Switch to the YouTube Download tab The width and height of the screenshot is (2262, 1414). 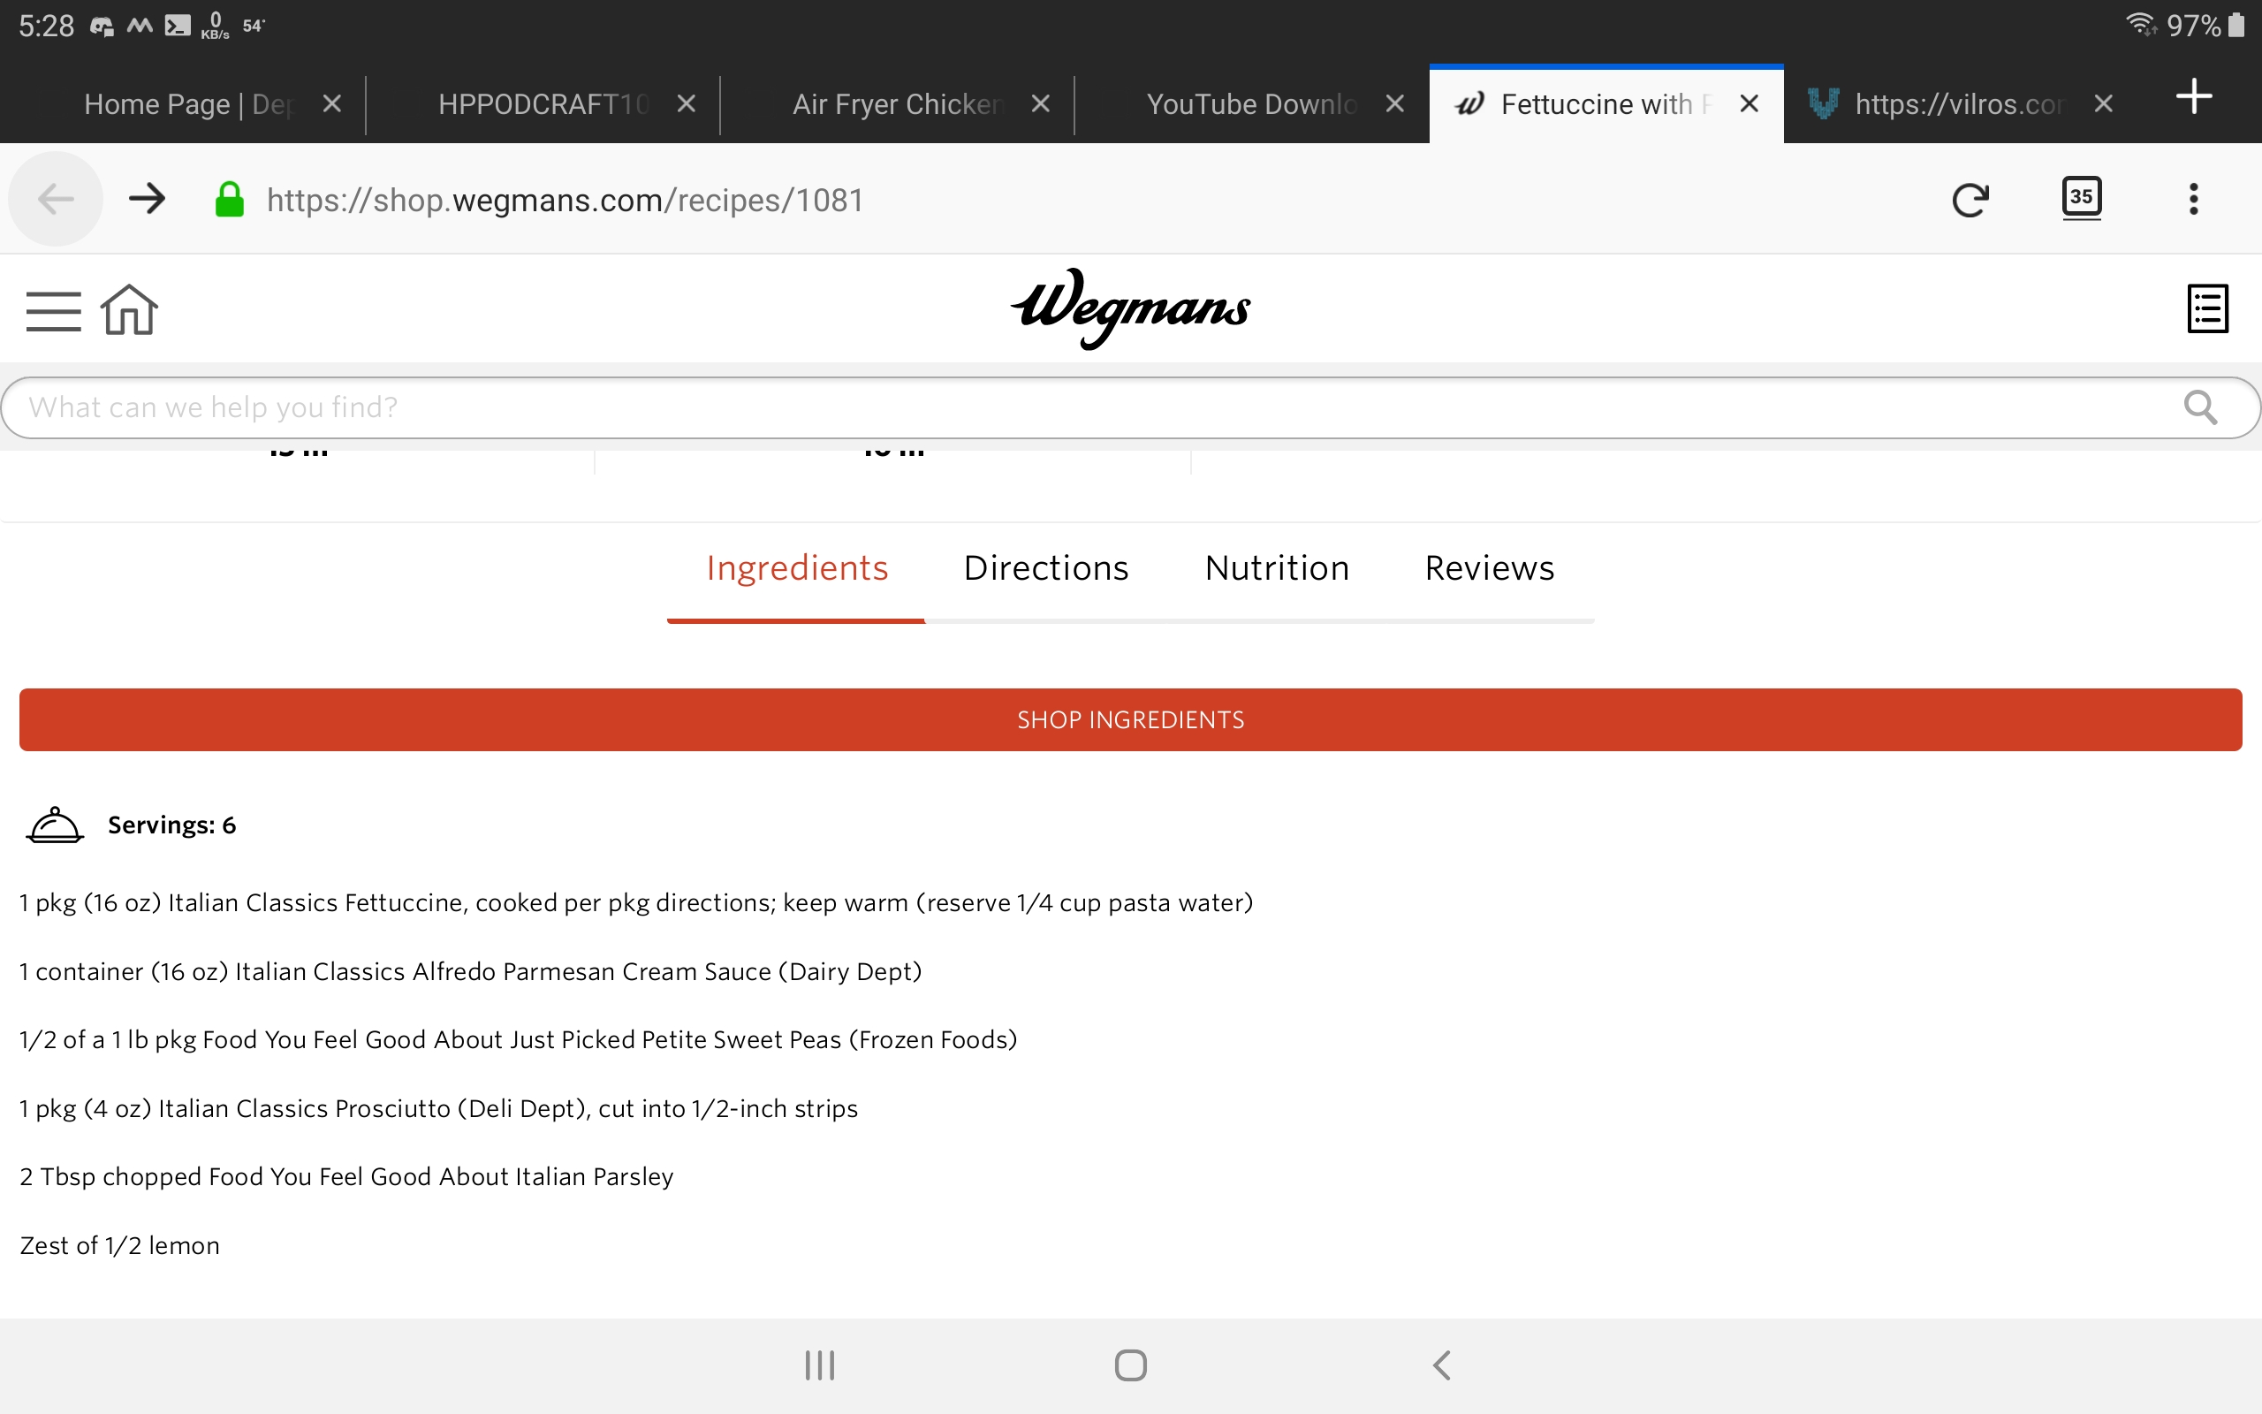1250,103
